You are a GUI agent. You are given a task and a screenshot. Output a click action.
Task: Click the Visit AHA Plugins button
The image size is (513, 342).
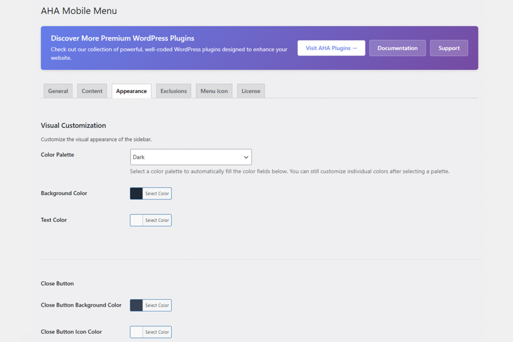tap(331, 48)
